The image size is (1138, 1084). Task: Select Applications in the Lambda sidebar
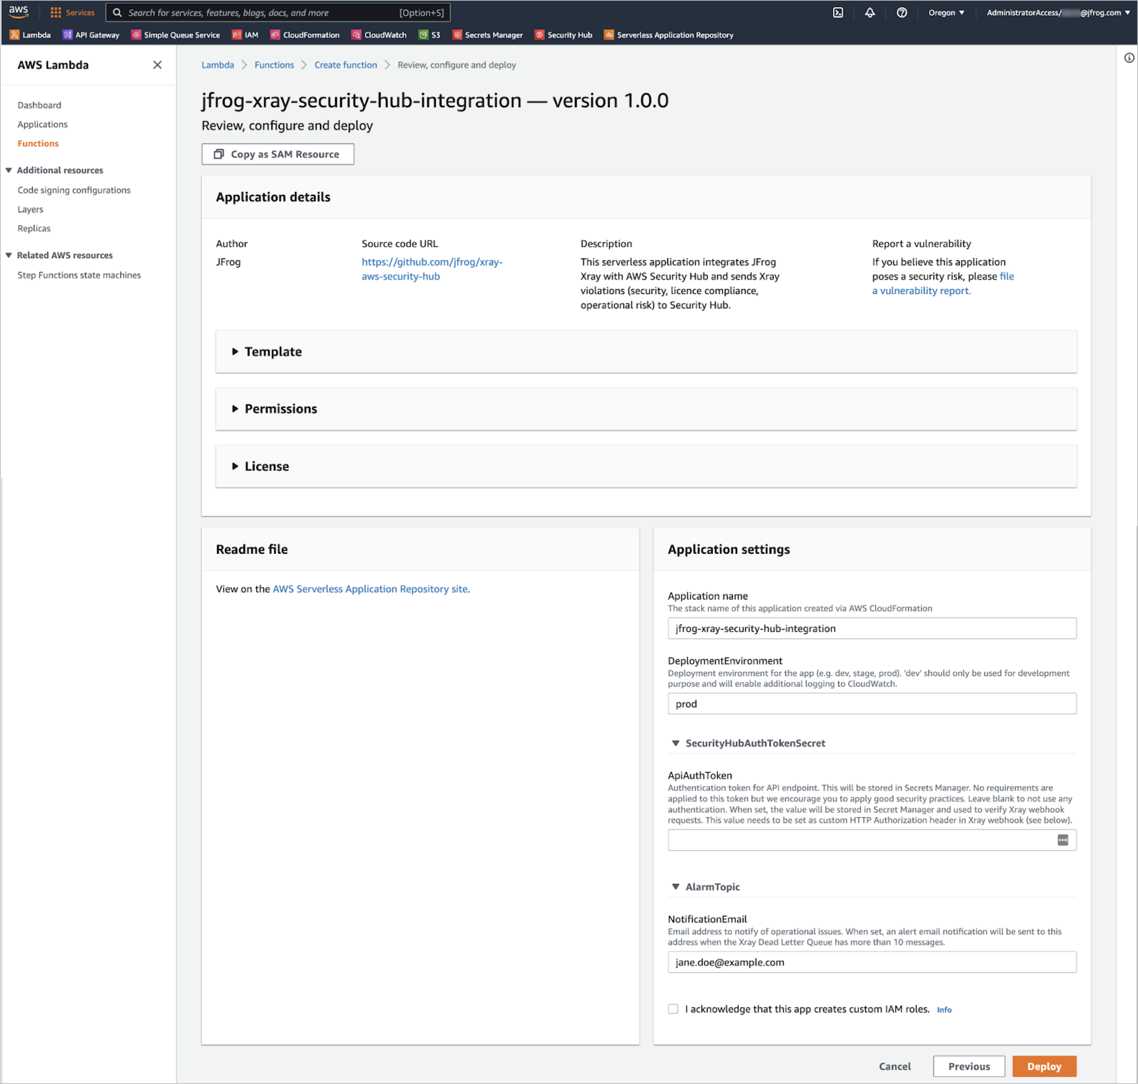pyautogui.click(x=42, y=124)
